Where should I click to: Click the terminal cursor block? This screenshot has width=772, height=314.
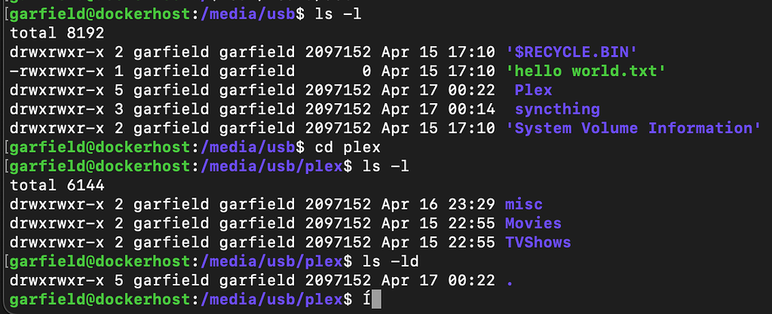377,300
